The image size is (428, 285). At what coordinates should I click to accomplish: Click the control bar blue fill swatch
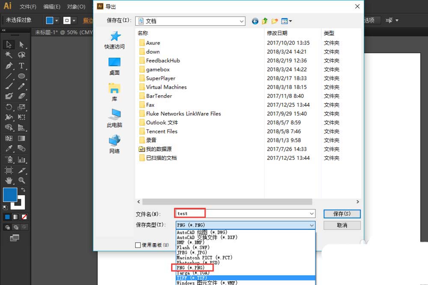pyautogui.click(x=50, y=20)
